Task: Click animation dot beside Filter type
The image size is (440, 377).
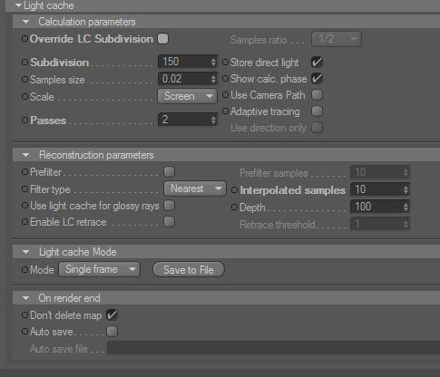Action: (24, 189)
